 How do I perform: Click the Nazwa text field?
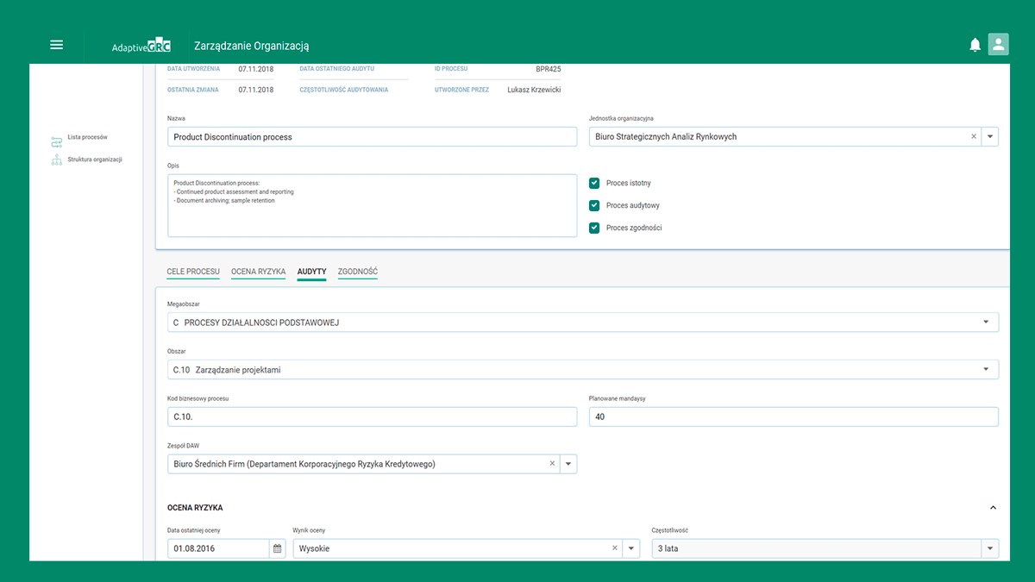pyautogui.click(x=372, y=137)
